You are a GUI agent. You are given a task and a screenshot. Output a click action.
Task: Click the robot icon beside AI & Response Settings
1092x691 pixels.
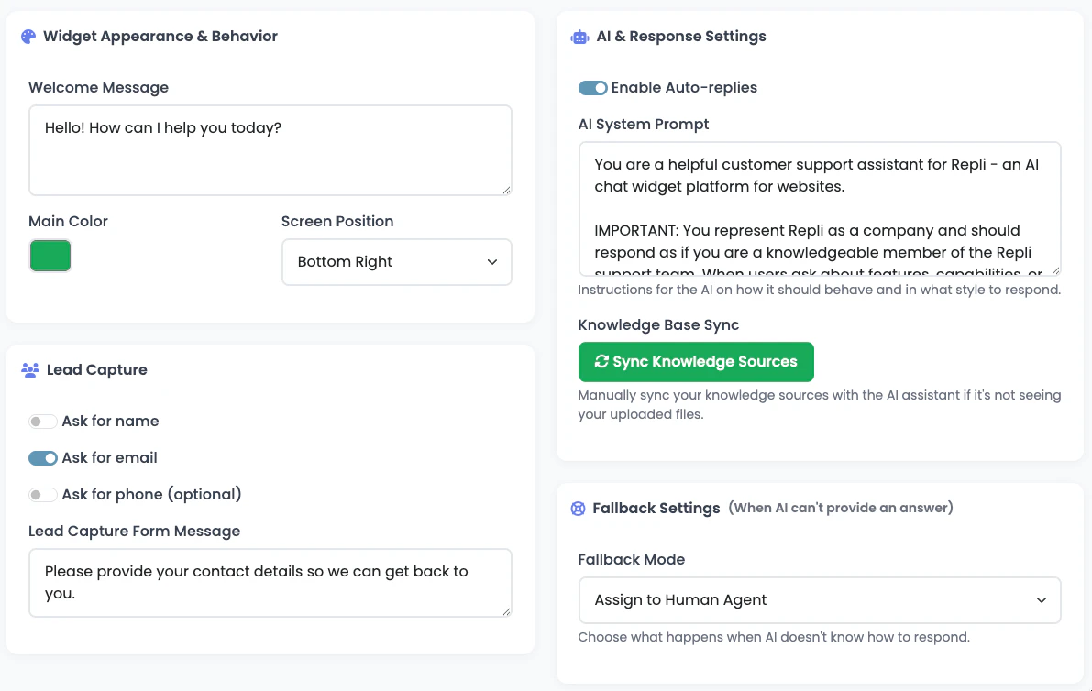click(579, 38)
